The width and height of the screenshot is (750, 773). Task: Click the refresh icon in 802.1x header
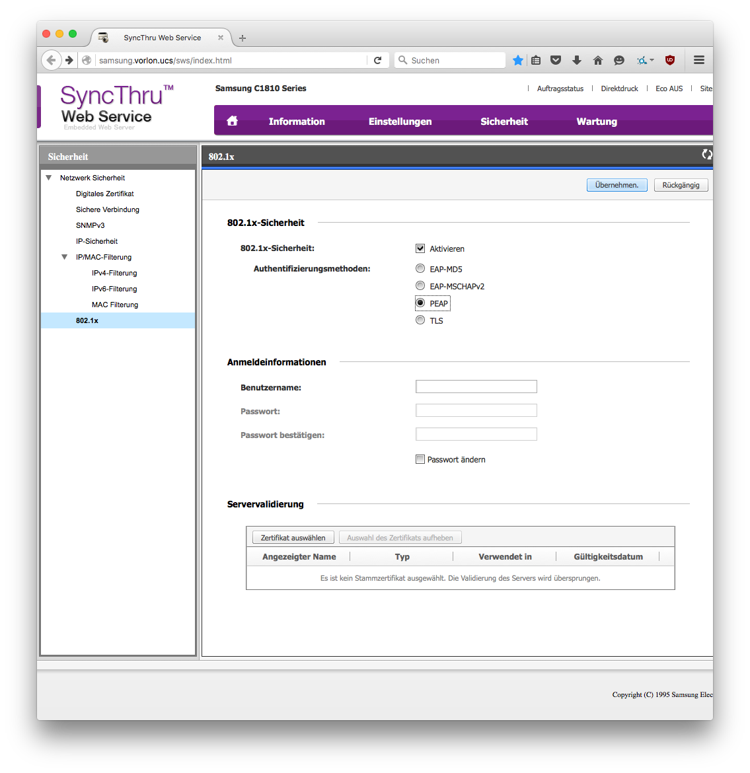point(706,155)
